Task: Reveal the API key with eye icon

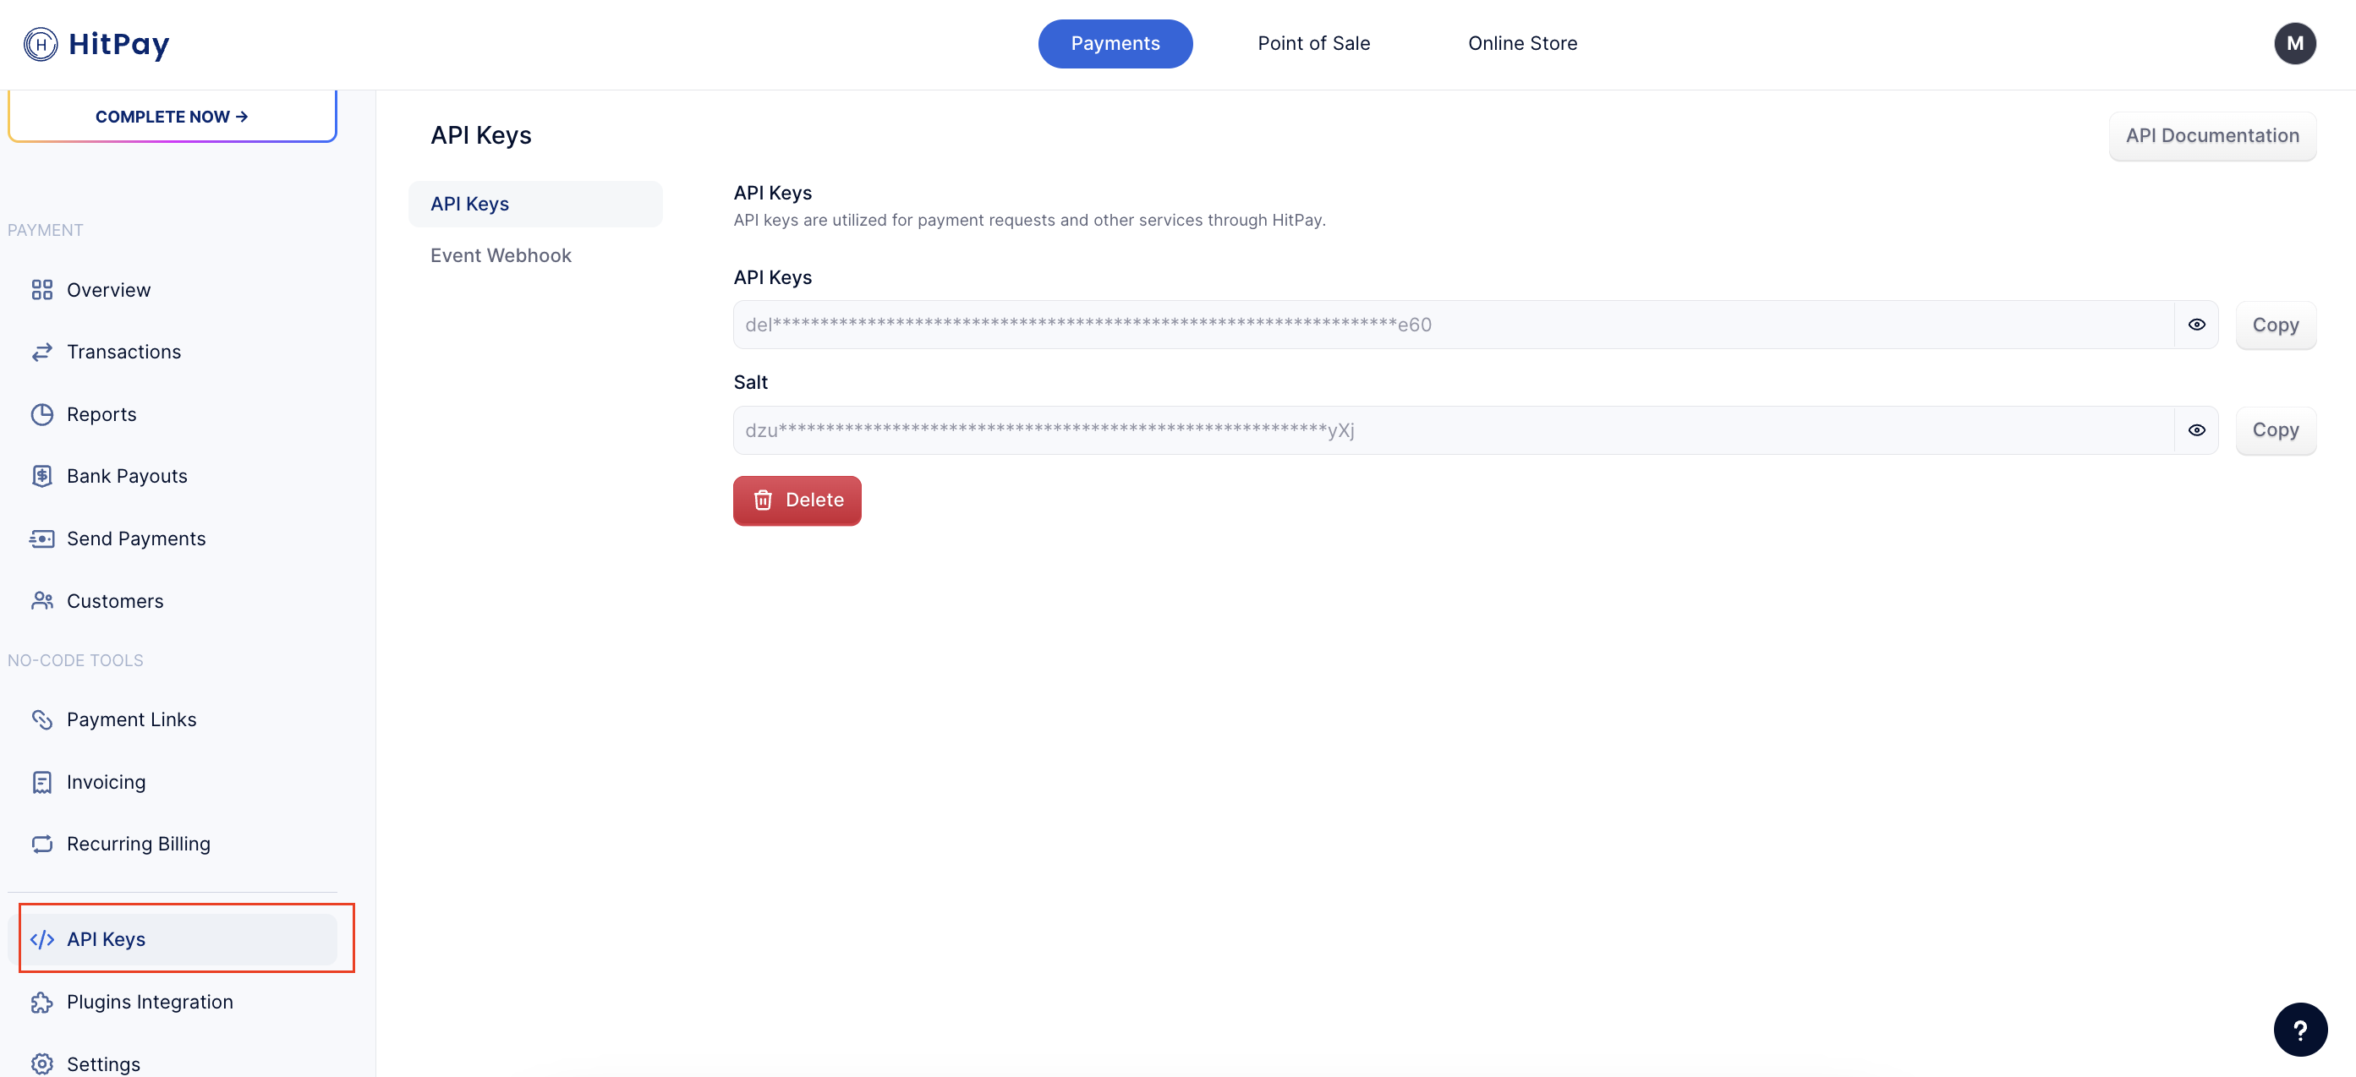Action: [x=2196, y=325]
